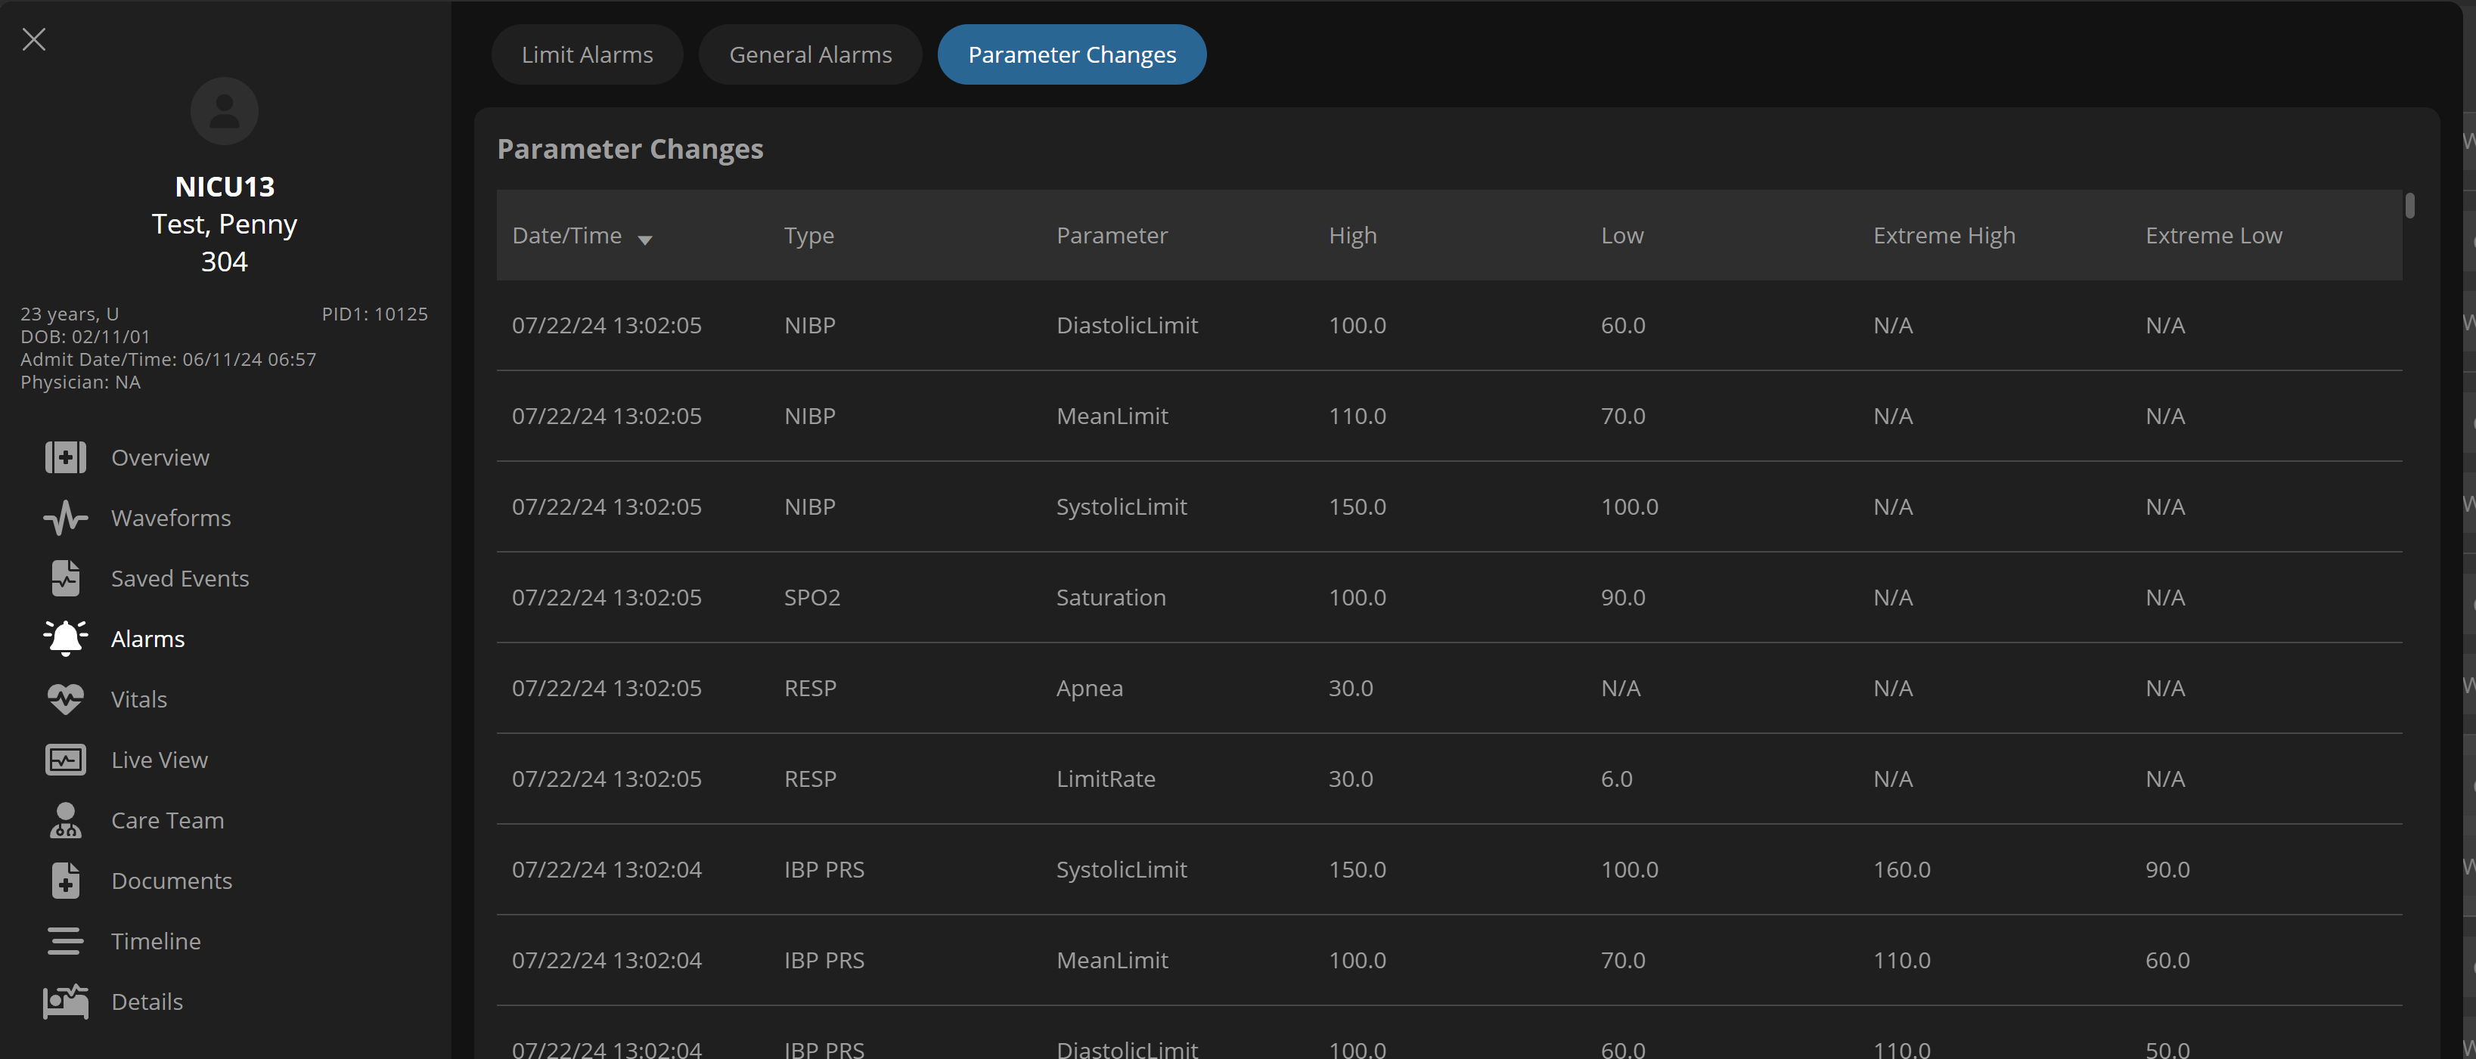The image size is (2476, 1059).
Task: Click the Admit Date/Time line
Action: click(168, 359)
